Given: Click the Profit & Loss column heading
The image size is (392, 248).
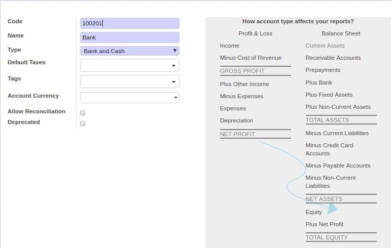Looking at the screenshot, I should pyautogui.click(x=255, y=33).
